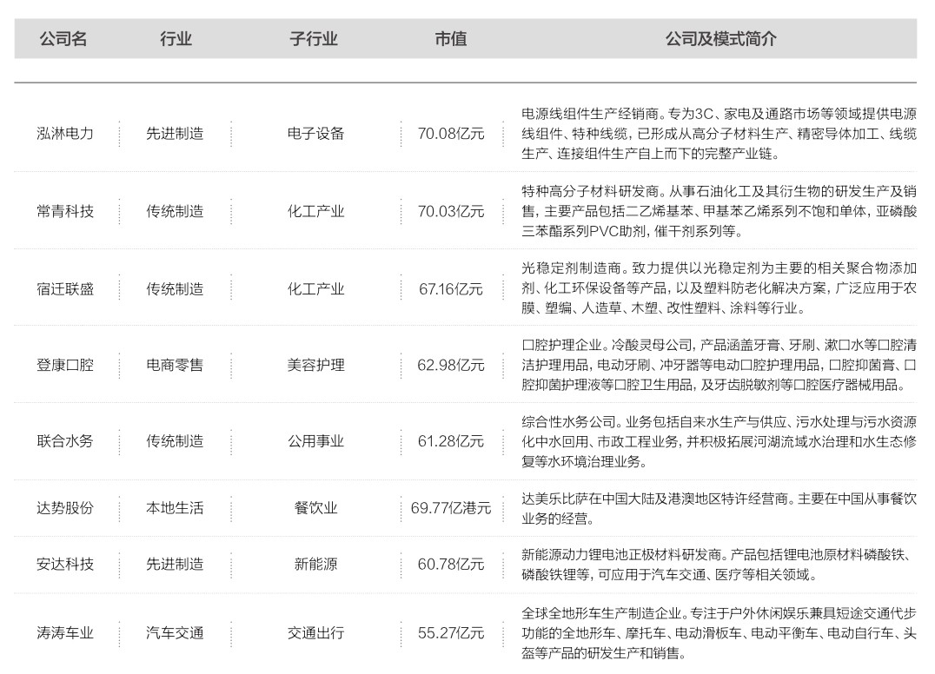Click company name 涛涛车业
This screenshot has width=935, height=674.
pyautogui.click(x=65, y=633)
